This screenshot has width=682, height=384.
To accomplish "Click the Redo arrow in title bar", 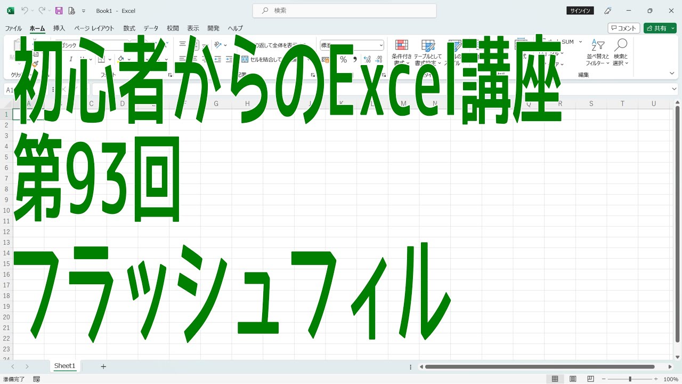I will pos(41,11).
